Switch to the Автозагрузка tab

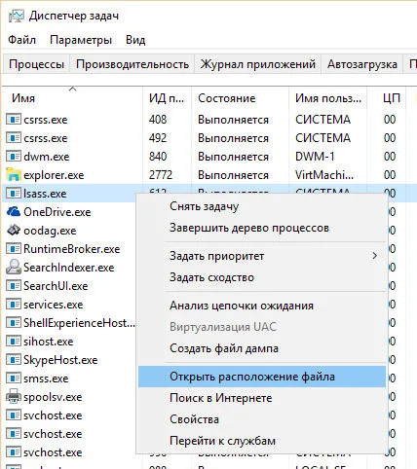pyautogui.click(x=362, y=64)
